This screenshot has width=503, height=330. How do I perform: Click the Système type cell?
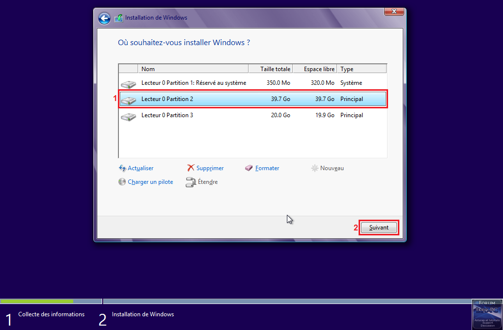351,83
